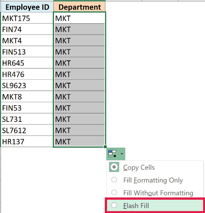Image resolution: width=205 pixels, height=213 pixels.
Task: Click Department cell beside FIN513
Action: 79,52
